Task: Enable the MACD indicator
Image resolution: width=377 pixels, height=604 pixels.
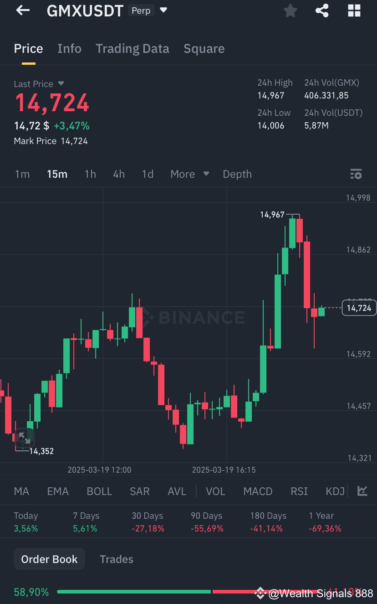Action: point(258,491)
